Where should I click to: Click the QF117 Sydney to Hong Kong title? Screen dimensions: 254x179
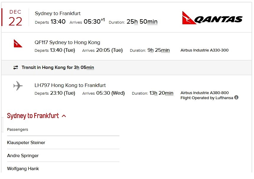tap(67, 42)
